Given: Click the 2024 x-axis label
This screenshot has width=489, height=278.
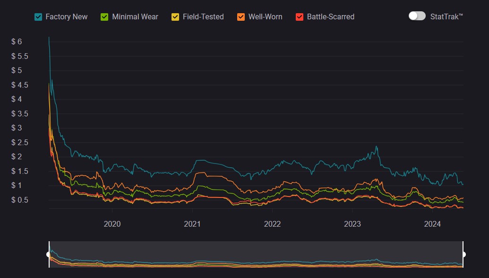Looking at the screenshot, I should [433, 224].
